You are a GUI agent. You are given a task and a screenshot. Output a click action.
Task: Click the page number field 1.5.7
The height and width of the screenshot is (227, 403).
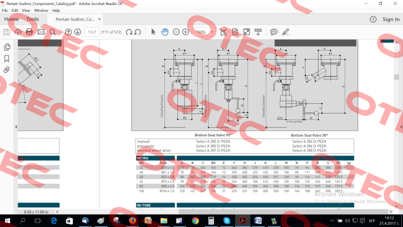(x=92, y=32)
